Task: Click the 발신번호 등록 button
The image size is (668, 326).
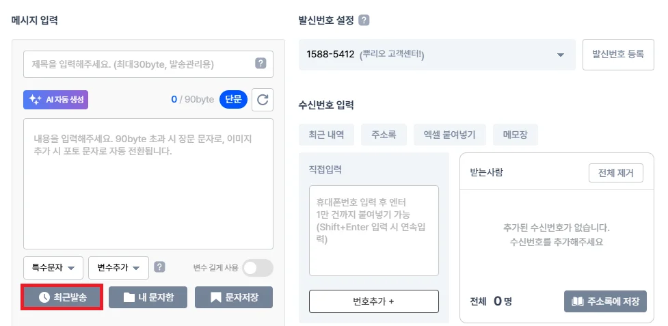Action: [618, 55]
